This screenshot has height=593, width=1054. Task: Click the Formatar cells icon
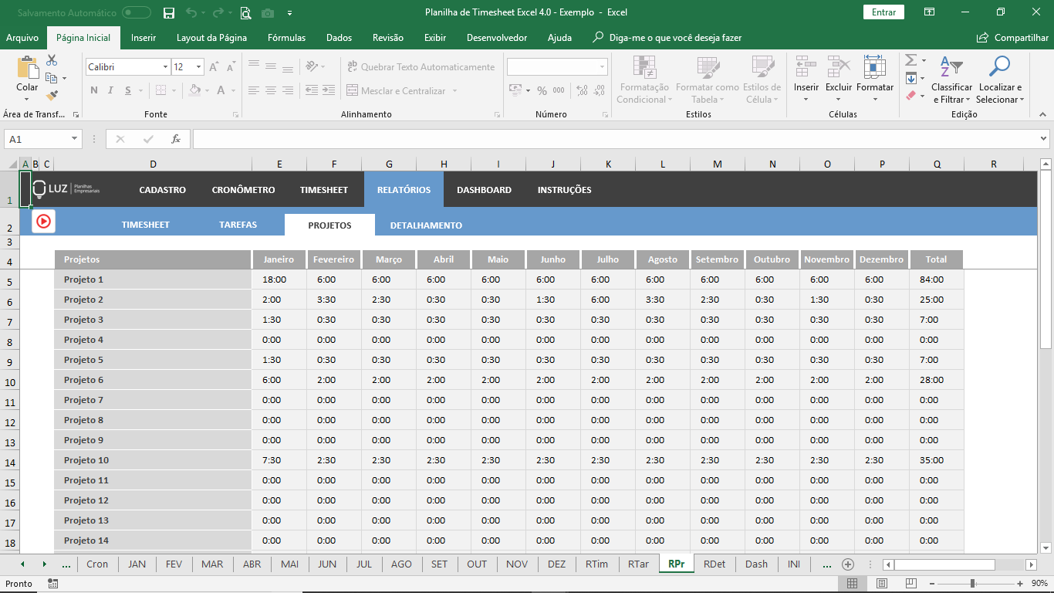pyautogui.click(x=874, y=67)
